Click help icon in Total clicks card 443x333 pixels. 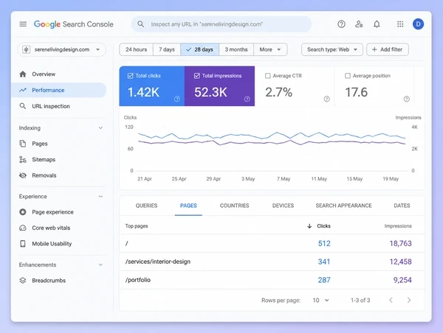(177, 99)
